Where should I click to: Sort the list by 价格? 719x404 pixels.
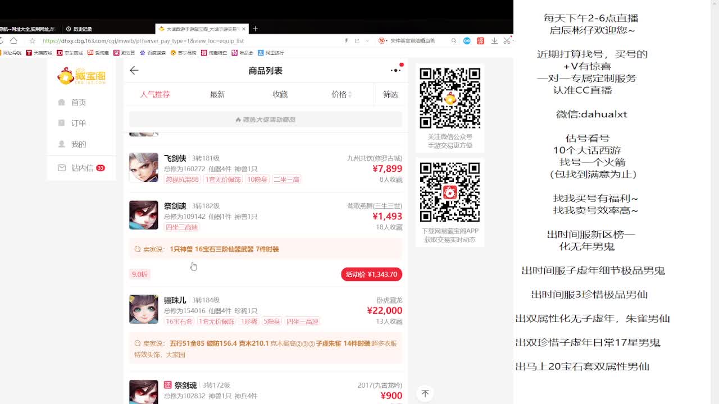pyautogui.click(x=342, y=94)
